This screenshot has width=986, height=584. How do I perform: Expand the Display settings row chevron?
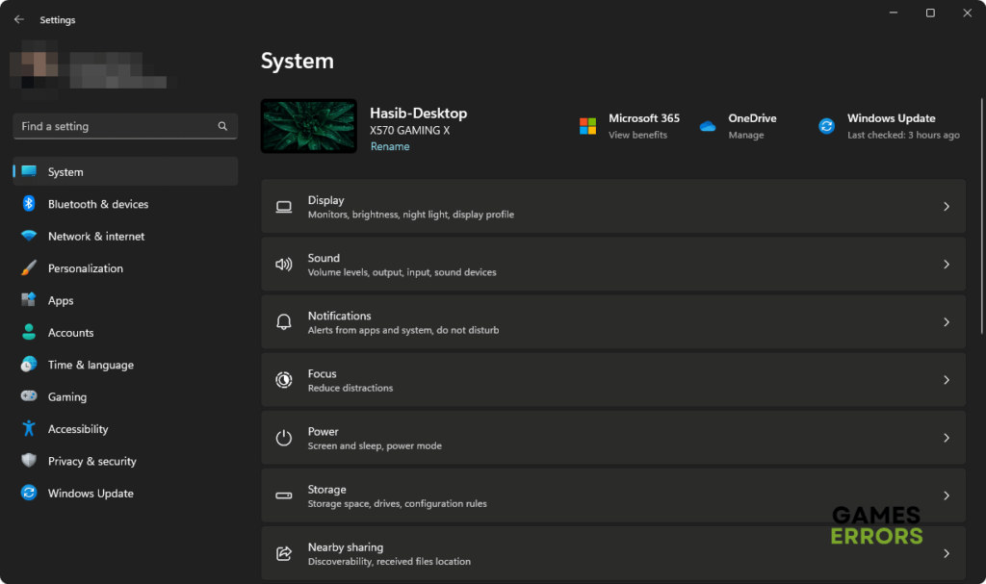[946, 206]
